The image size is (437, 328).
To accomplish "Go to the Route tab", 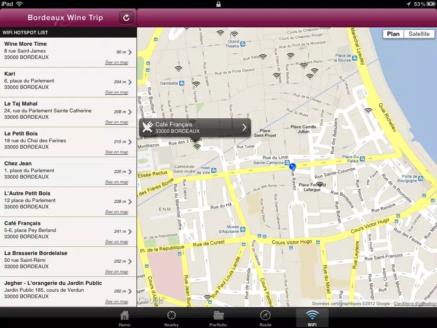I will [265, 318].
